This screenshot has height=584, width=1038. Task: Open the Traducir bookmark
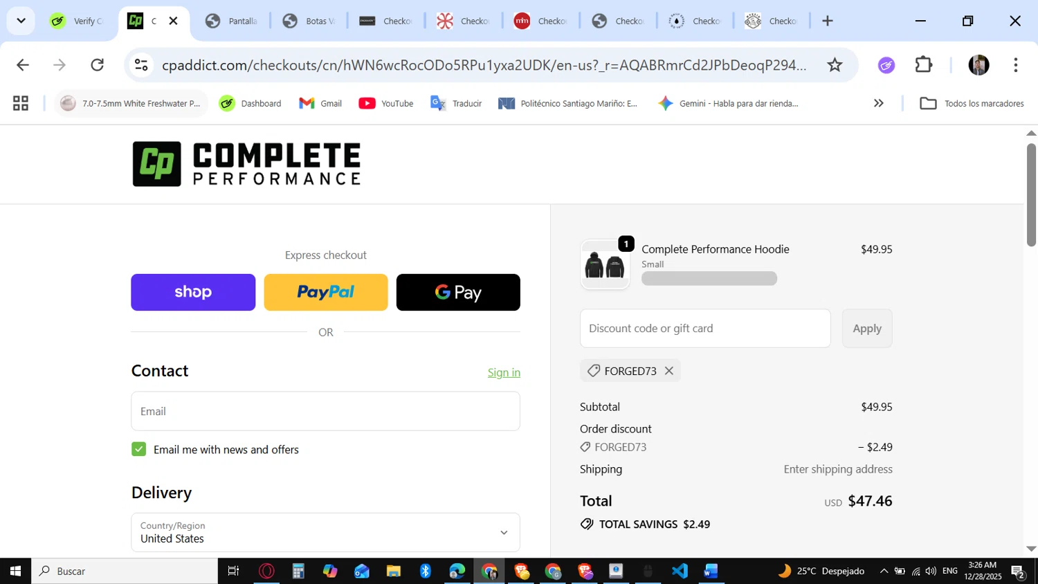[456, 104]
